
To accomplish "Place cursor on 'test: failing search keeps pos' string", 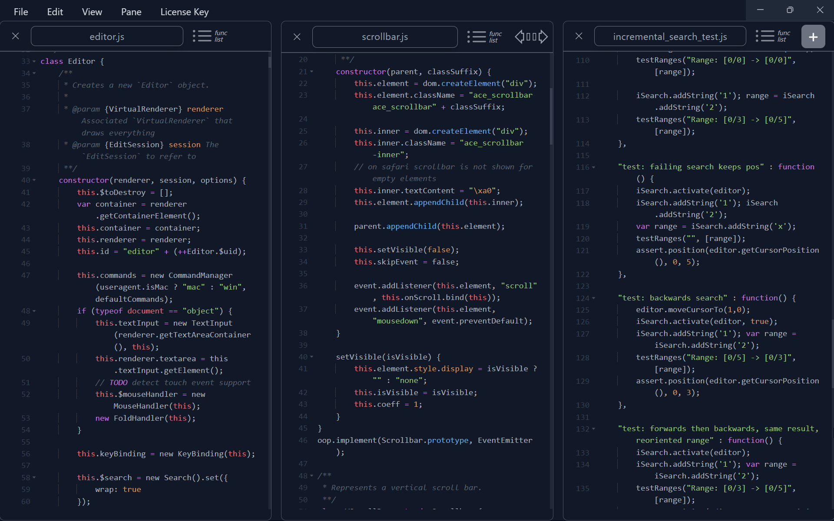I will point(691,167).
